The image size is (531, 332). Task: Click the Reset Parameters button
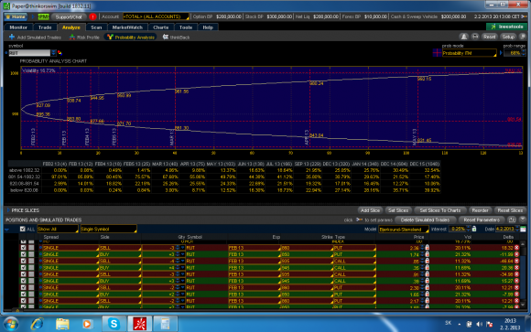[482, 220]
